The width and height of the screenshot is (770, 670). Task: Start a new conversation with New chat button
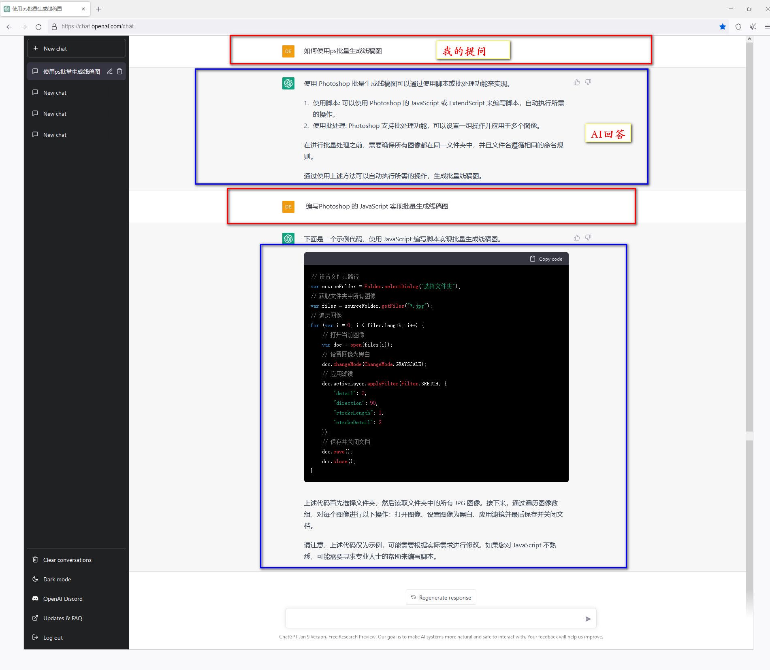(76, 49)
